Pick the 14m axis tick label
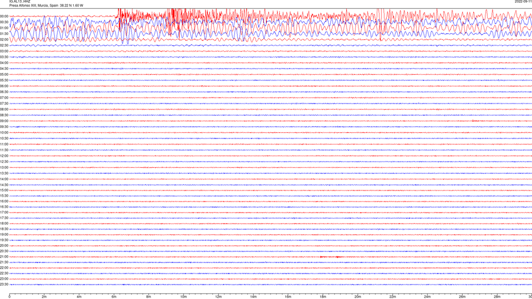Screen dimensions: 532x299 pyautogui.click(x=253, y=297)
